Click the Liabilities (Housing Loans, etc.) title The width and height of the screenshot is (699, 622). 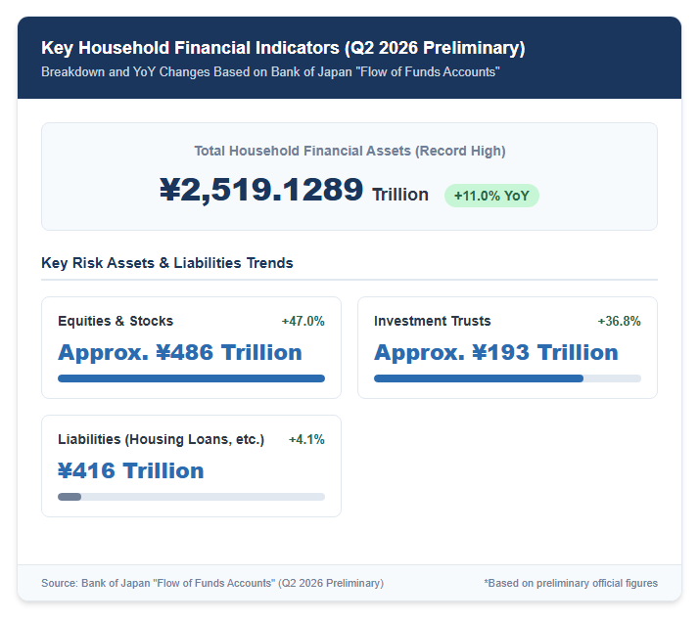coord(161,439)
